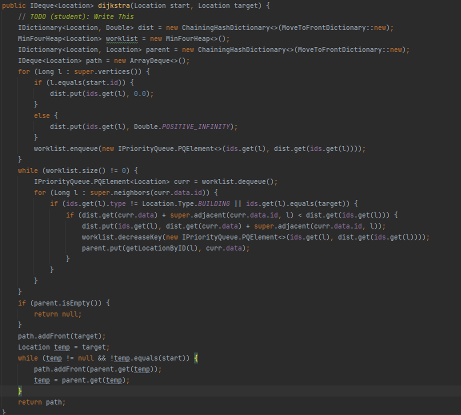Click the TODO student comment line
Viewport: 461px width, 415px height.
pos(76,16)
